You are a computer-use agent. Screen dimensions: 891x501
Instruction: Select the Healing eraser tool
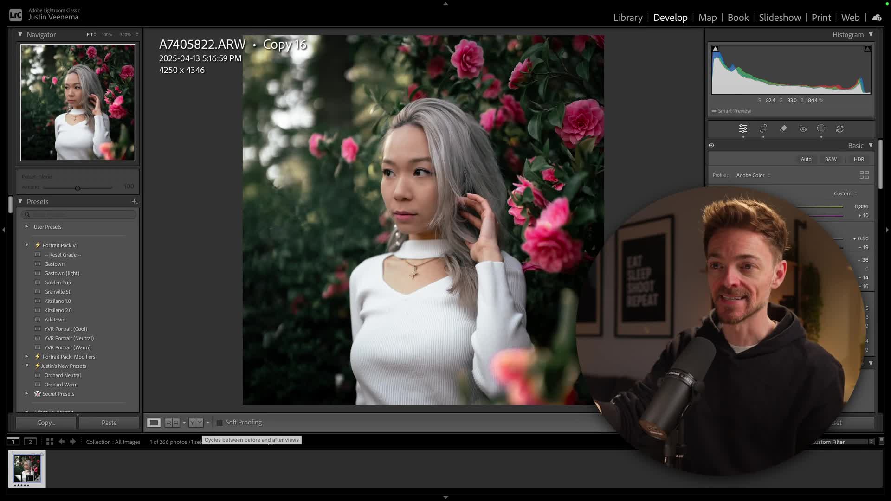[x=783, y=129]
